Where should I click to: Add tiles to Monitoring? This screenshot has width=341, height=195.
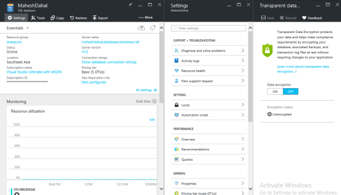point(146,101)
